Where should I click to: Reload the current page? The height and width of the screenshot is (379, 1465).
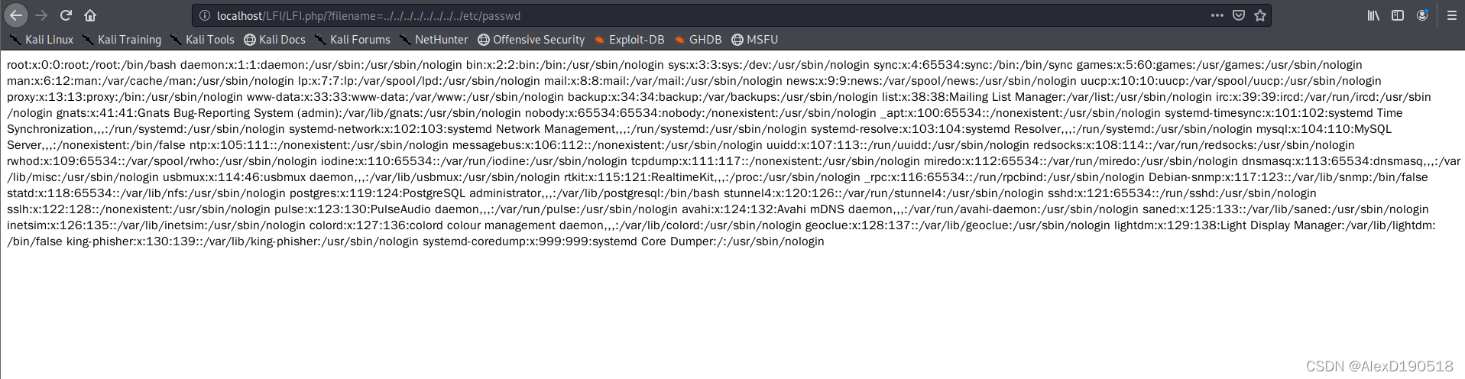pyautogui.click(x=66, y=15)
